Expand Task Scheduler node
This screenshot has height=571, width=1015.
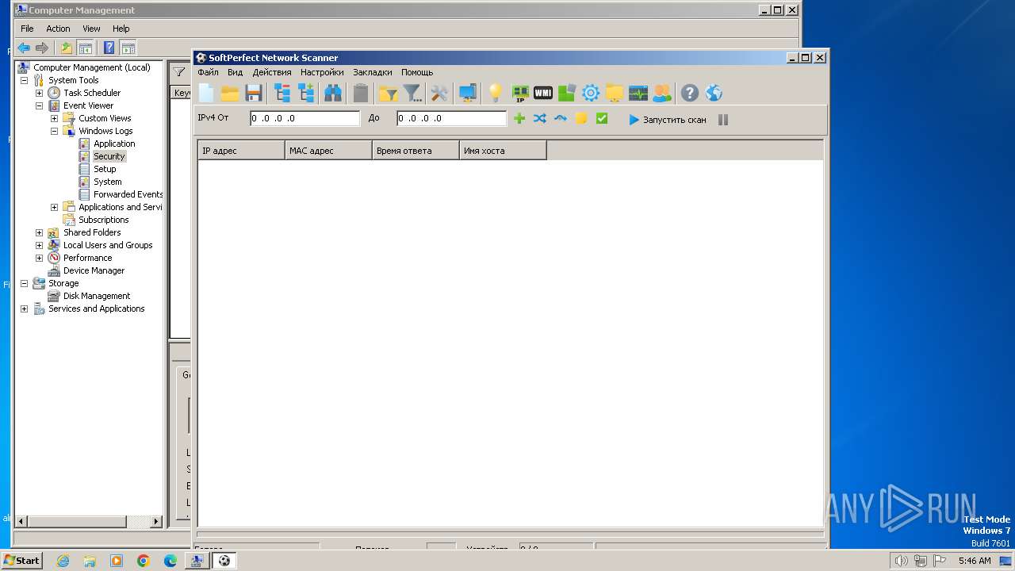coord(39,93)
